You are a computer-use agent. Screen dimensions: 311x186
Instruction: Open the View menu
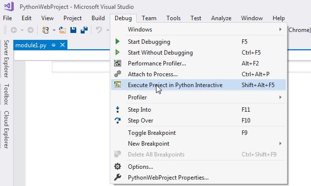click(x=47, y=18)
